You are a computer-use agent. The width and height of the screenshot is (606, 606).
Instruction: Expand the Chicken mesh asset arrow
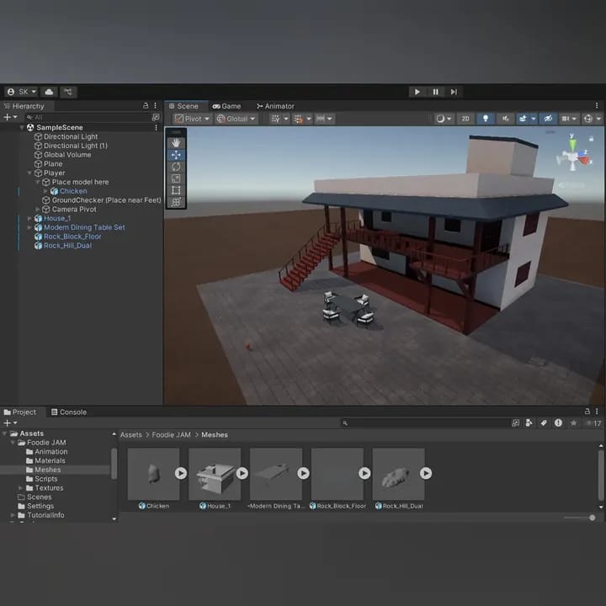coord(181,473)
